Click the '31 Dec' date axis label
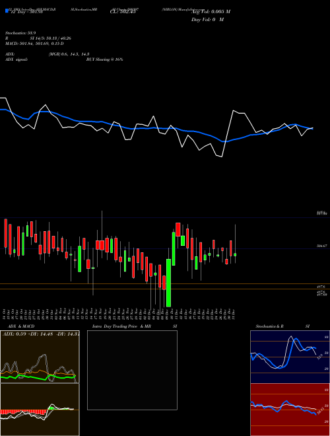Viewport: 330px width, 436px height. (x=233, y=314)
